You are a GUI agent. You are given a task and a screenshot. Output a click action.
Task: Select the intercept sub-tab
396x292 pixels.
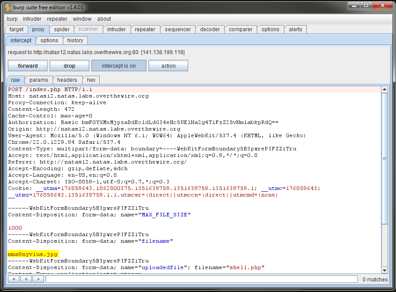[21, 40]
